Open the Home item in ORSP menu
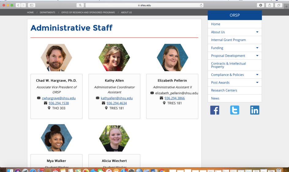The image size is (289, 172). (x=235, y=24)
